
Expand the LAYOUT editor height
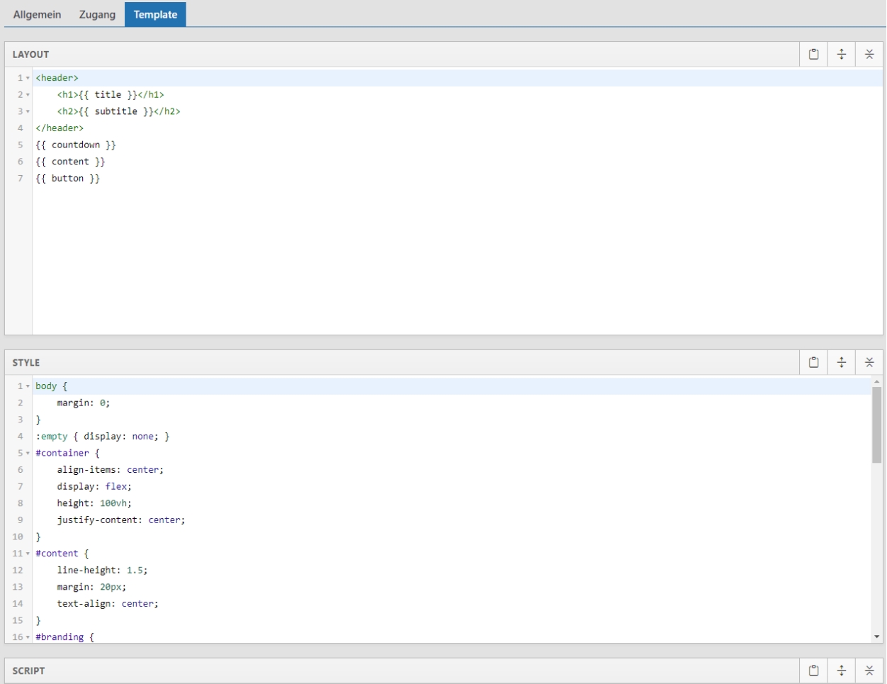point(842,55)
